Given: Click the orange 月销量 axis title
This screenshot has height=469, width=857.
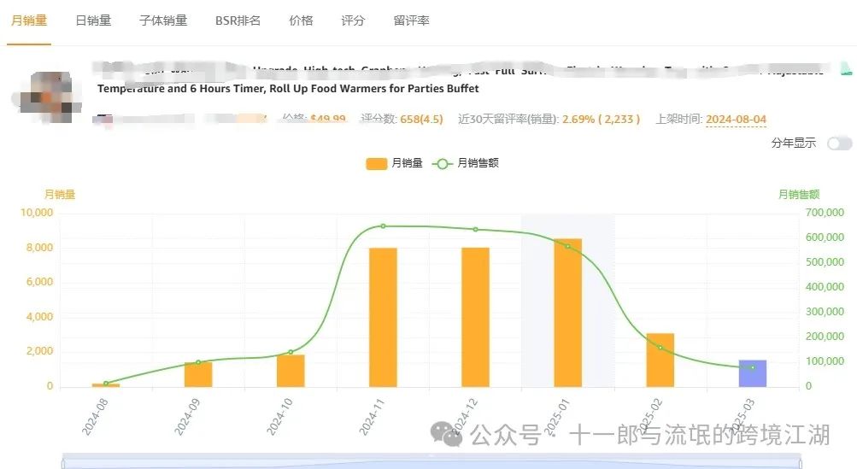Looking at the screenshot, I should coord(60,194).
